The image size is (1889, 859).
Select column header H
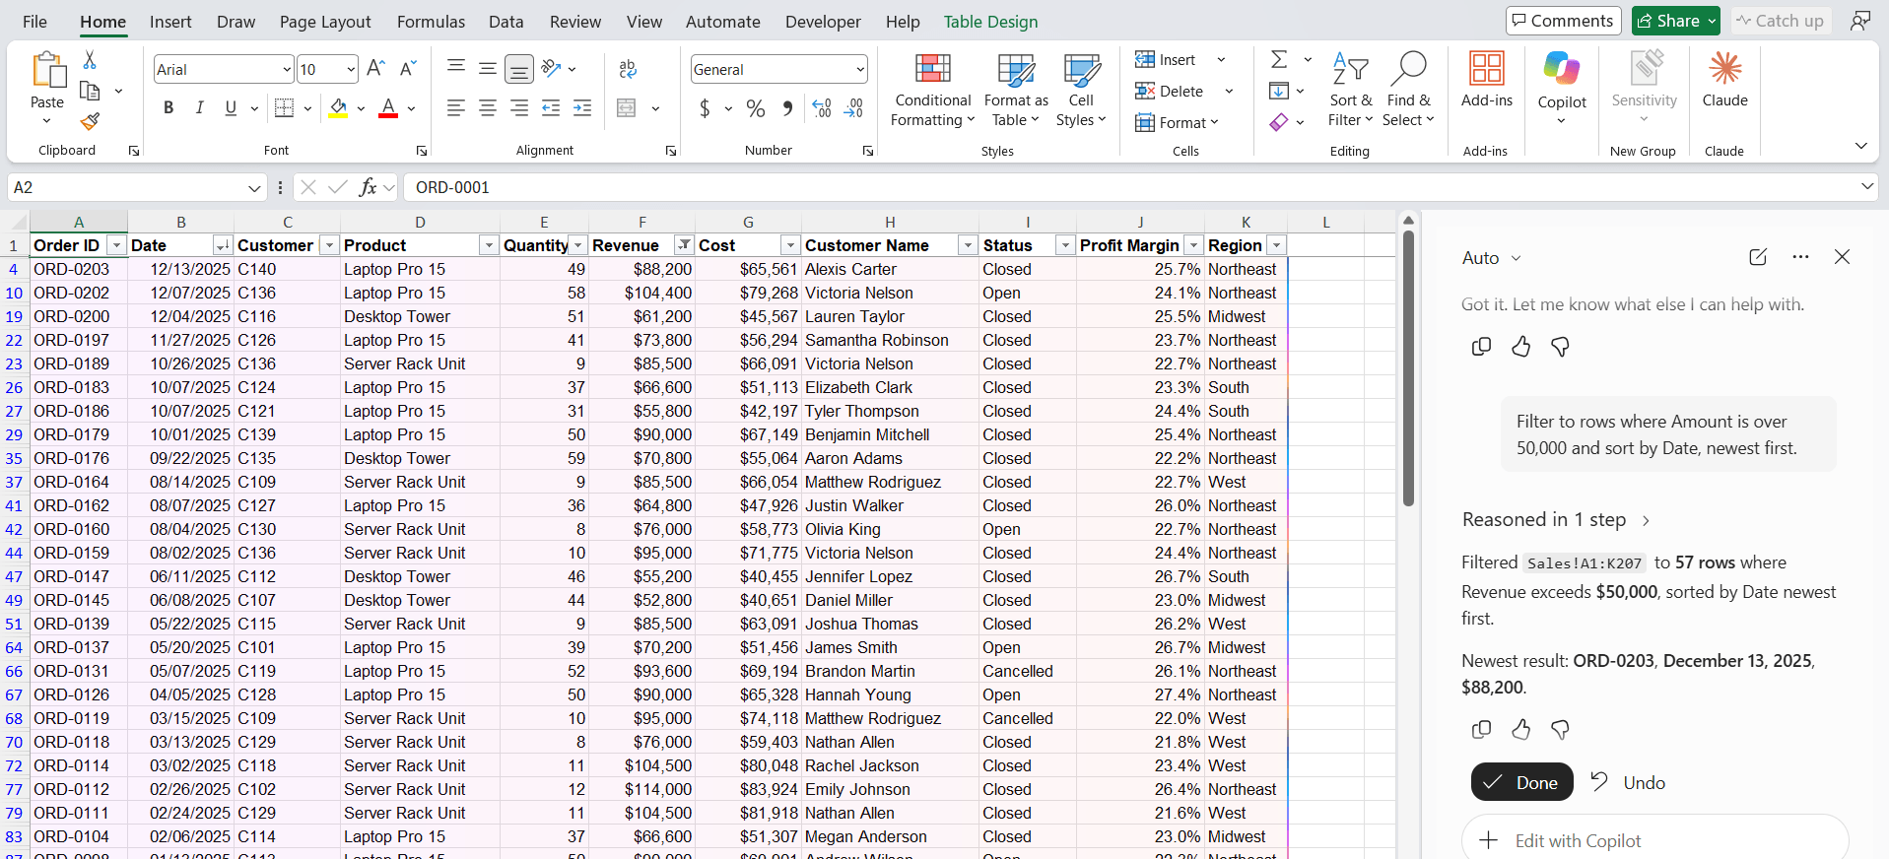[890, 222]
